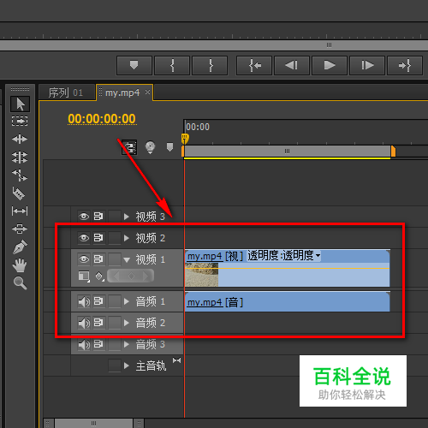
Task: Switch to the 序列 01 tab
Action: tap(66, 92)
